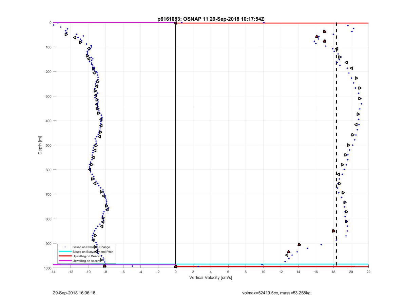Click the velocity tick label 10

263,272
